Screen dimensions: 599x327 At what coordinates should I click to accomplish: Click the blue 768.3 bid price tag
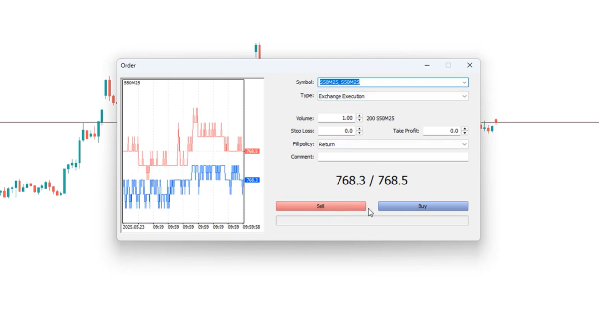point(252,180)
